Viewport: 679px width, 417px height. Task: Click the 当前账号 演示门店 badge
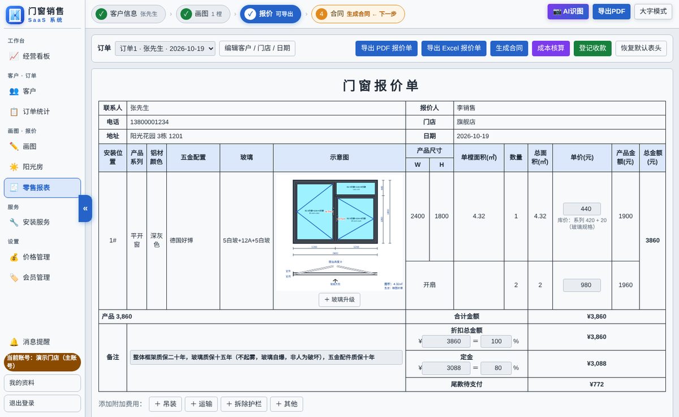[42, 362]
